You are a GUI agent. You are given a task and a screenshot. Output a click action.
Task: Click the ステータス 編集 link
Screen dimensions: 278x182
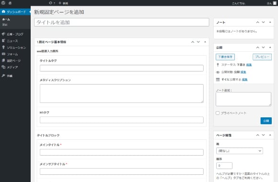tap(249, 65)
